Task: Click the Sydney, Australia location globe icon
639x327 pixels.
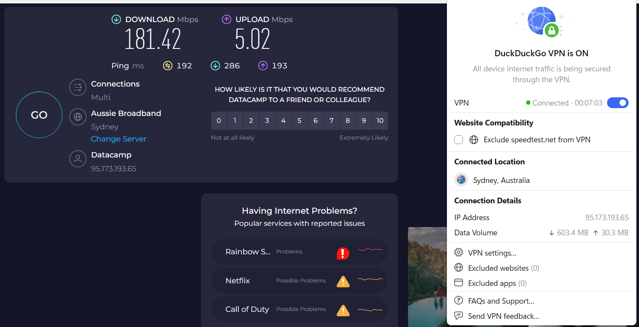Action: click(x=461, y=180)
